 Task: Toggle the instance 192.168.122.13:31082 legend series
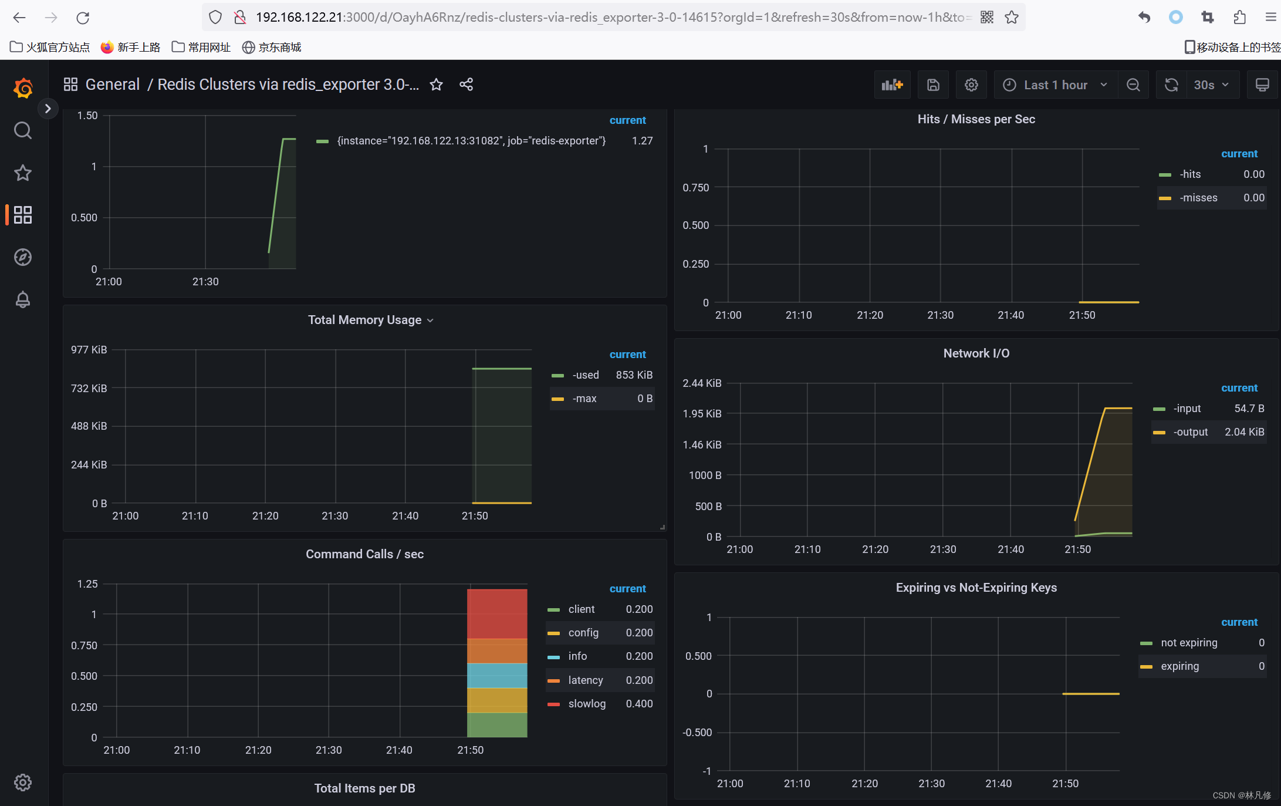[471, 141]
